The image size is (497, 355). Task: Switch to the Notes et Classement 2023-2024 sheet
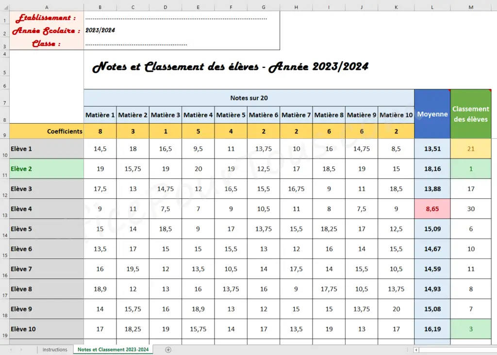113,349
